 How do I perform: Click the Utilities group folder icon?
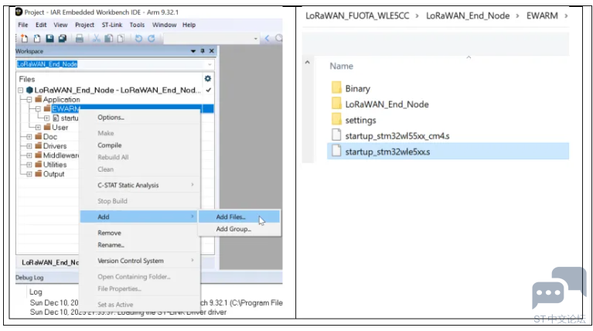click(38, 165)
